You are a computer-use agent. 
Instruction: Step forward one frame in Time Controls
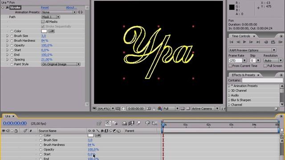[x=251, y=42]
